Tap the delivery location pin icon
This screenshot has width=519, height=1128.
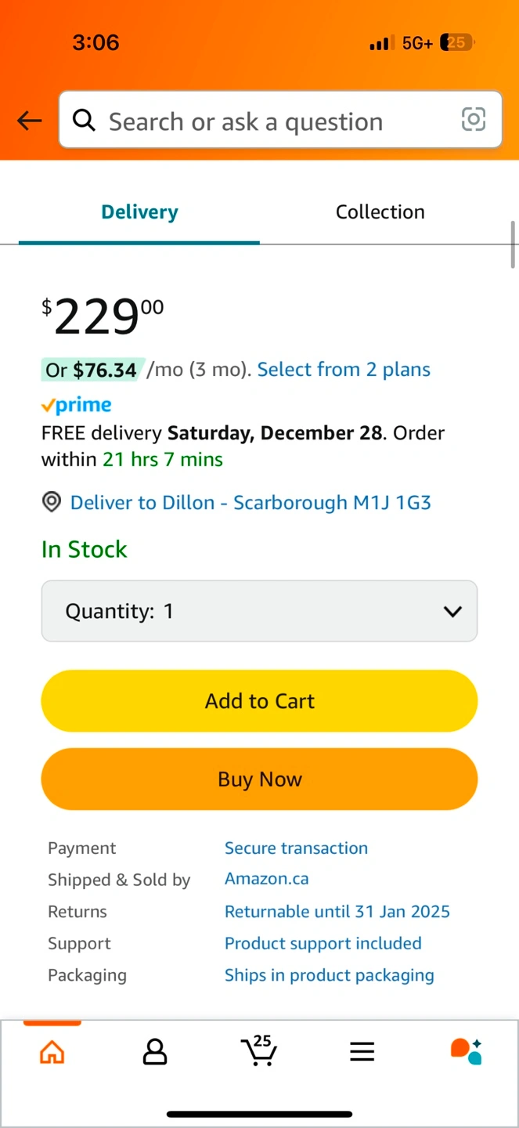(x=52, y=502)
